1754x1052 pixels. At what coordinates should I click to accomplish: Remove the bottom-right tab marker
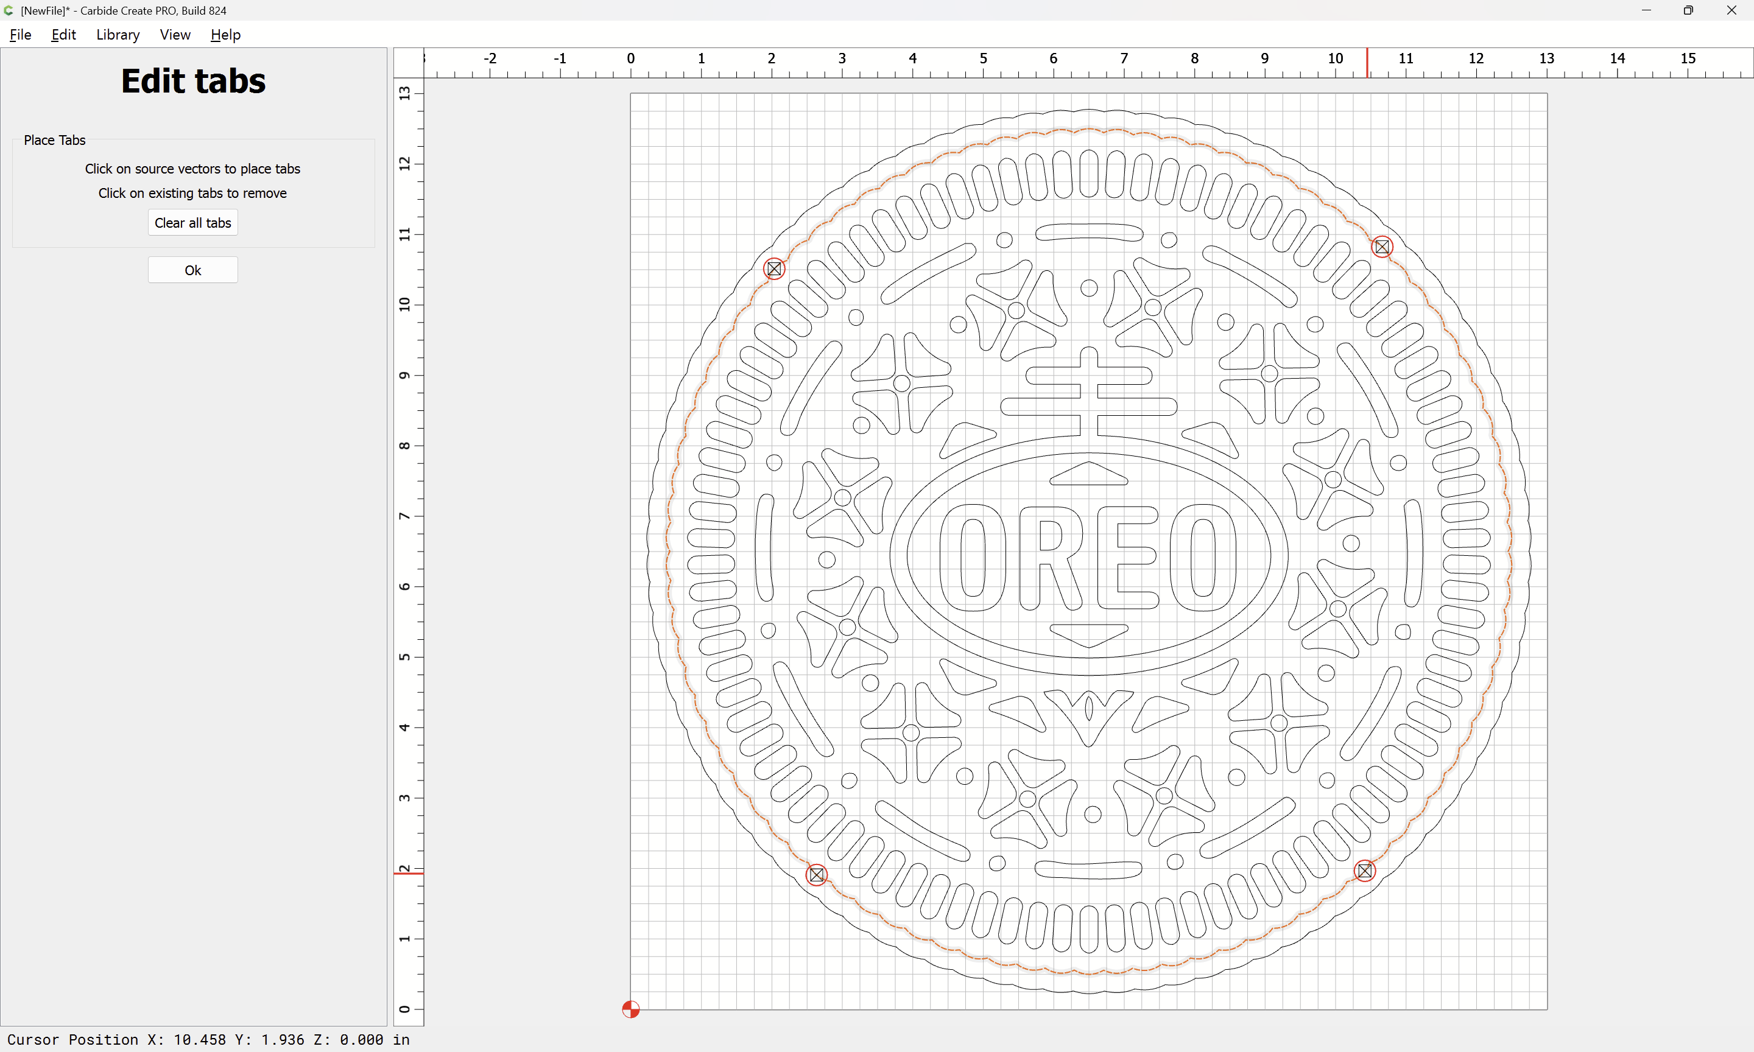[1365, 871]
